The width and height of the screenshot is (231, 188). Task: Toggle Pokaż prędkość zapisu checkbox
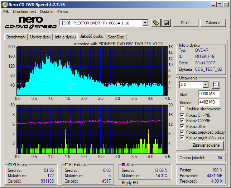point(182,138)
